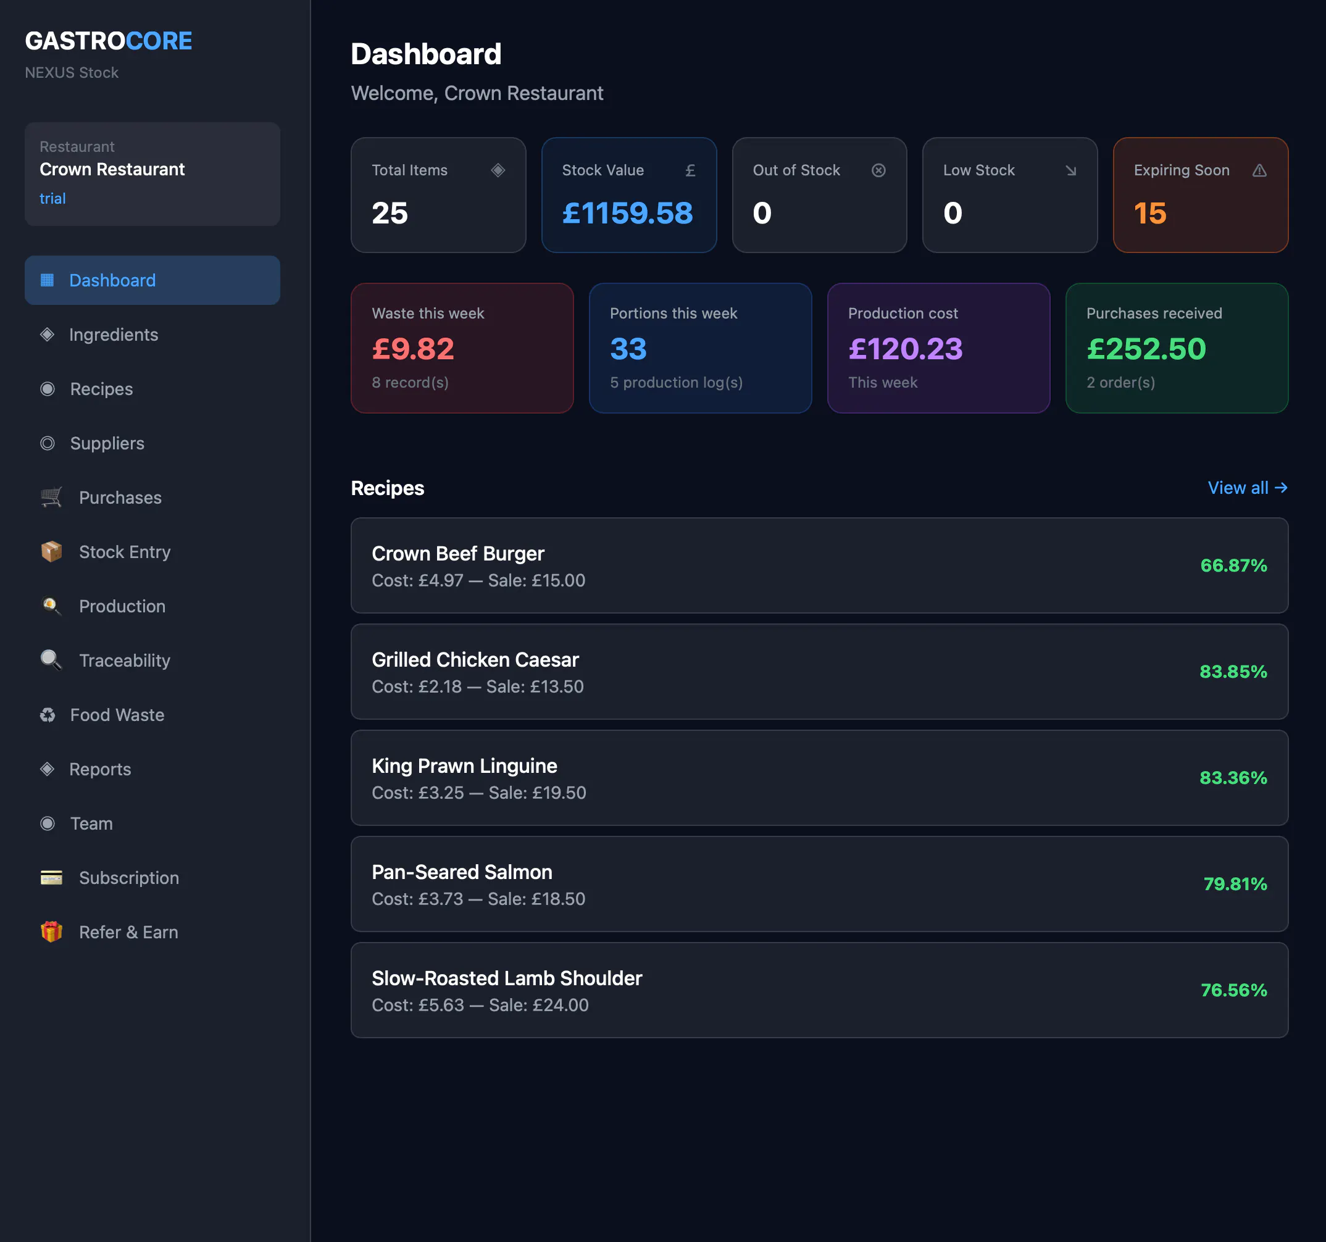Click the trial plan label
The image size is (1326, 1242).
[52, 199]
